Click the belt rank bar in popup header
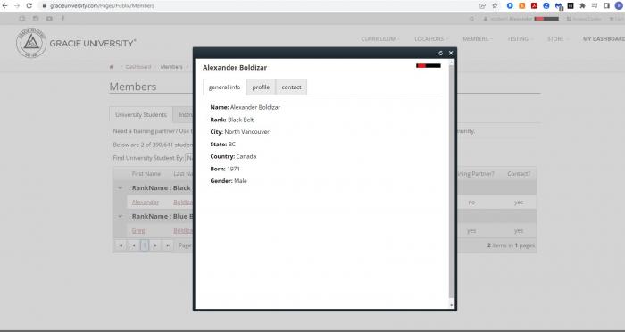Image resolution: width=625 pixels, height=332 pixels. tap(428, 66)
